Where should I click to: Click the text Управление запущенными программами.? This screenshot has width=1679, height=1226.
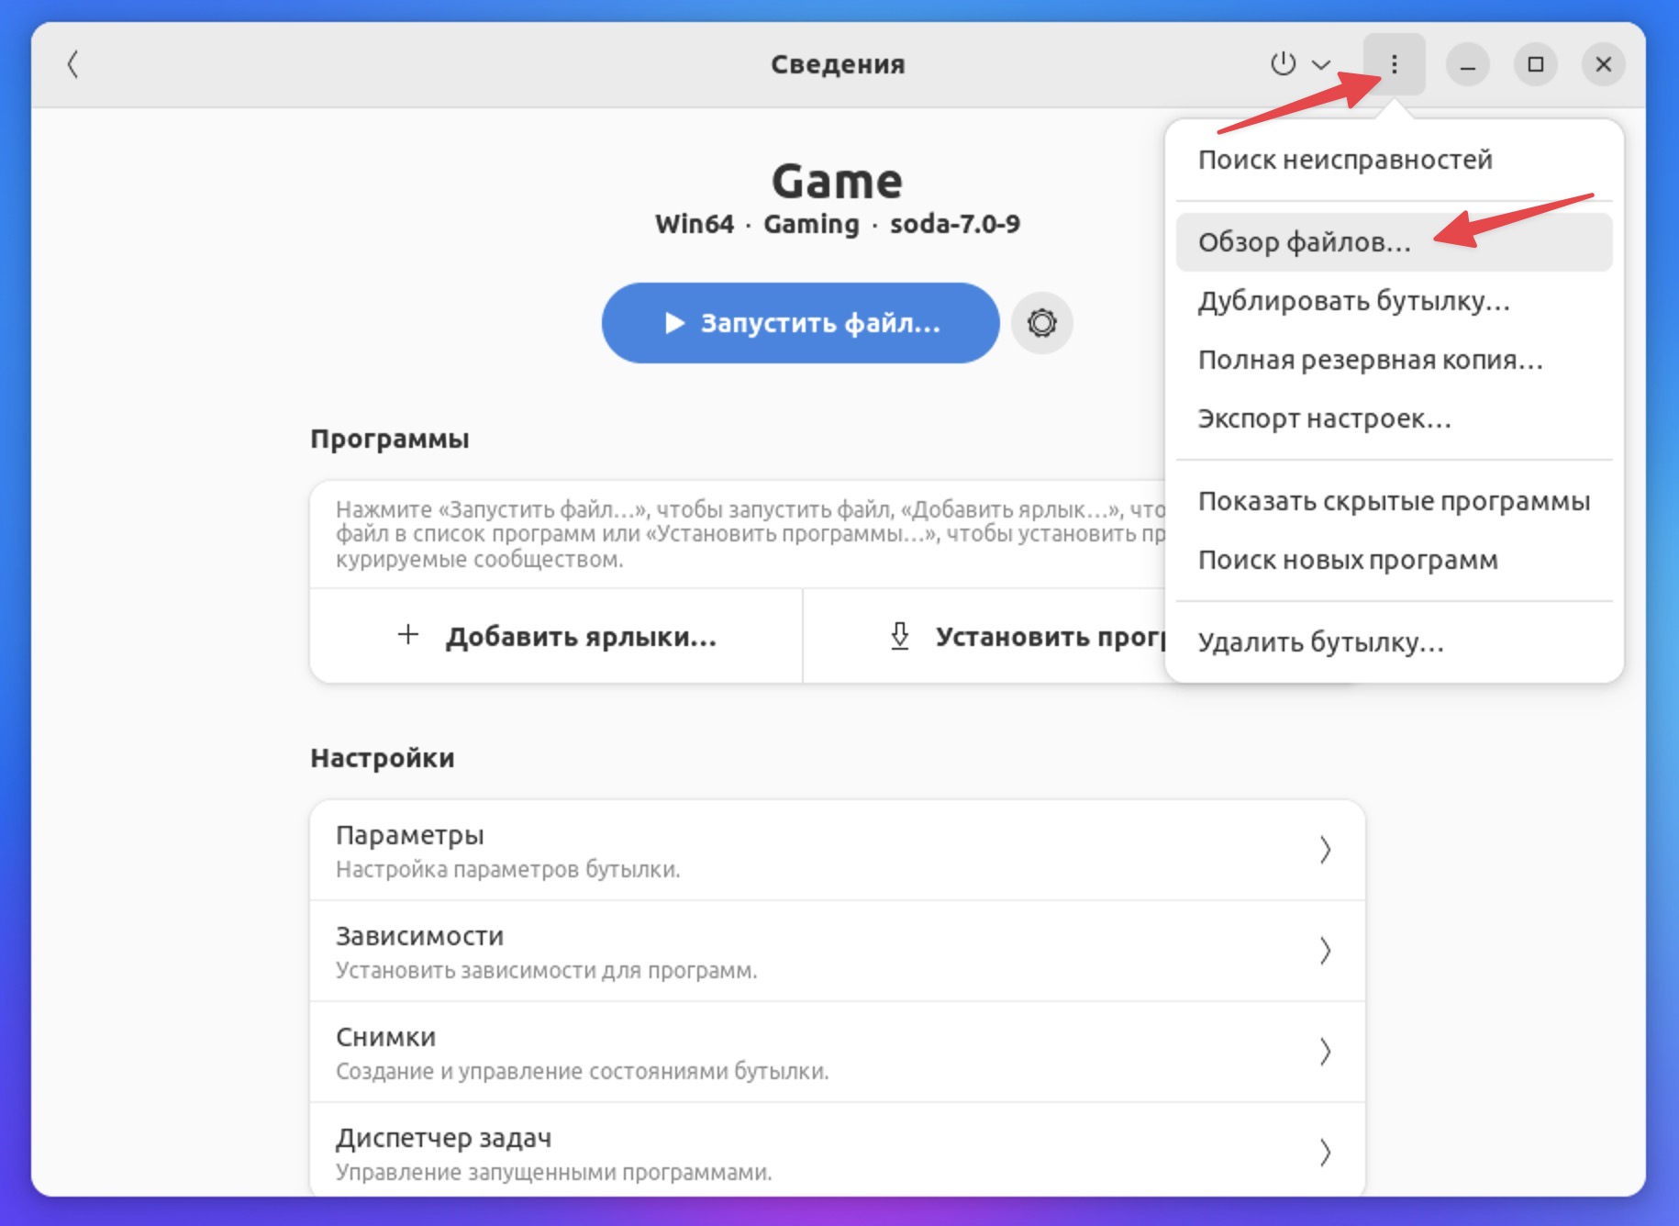[x=554, y=1172]
